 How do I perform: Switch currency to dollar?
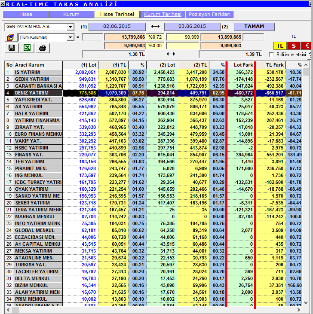[294, 46]
